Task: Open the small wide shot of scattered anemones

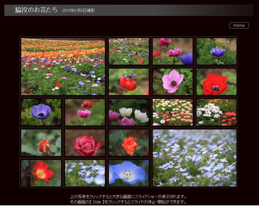Action: coord(129,51)
